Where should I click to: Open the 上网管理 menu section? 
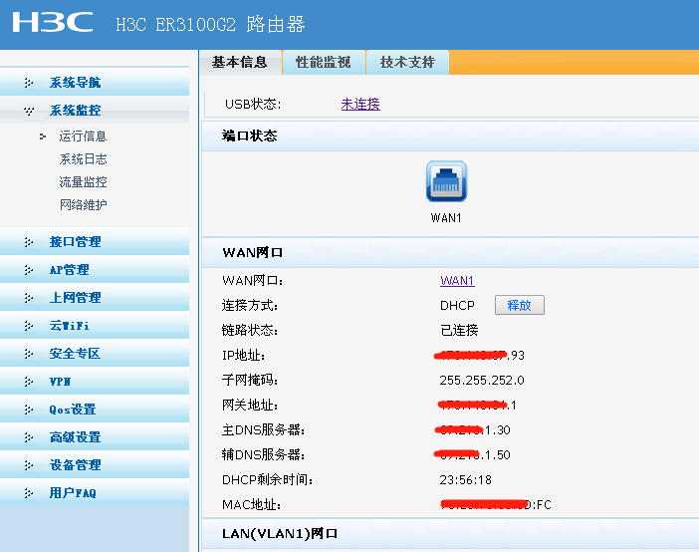coord(95,297)
